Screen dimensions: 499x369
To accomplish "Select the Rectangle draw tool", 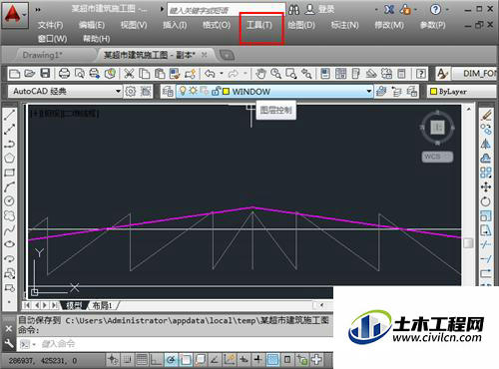I will point(9,173).
